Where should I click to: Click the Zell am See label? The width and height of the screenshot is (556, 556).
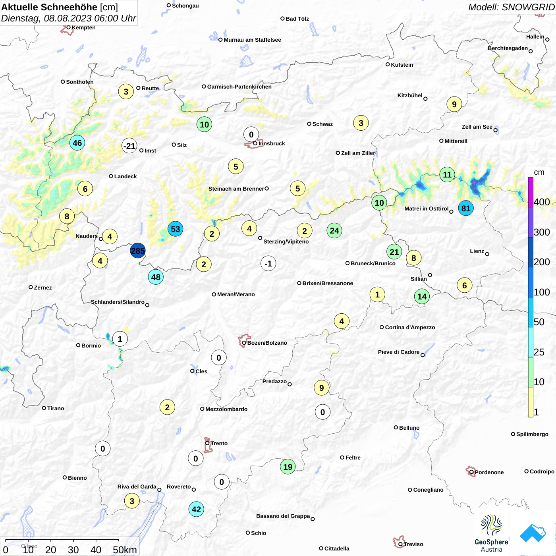click(x=477, y=127)
